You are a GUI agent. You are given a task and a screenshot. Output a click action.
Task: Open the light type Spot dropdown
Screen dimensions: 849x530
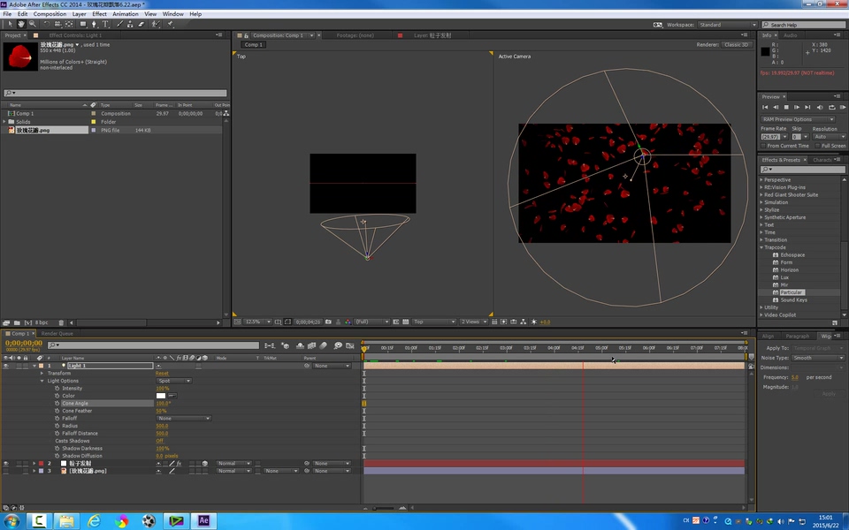coord(173,381)
